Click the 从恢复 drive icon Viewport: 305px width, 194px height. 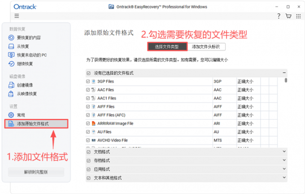coord(11,46)
